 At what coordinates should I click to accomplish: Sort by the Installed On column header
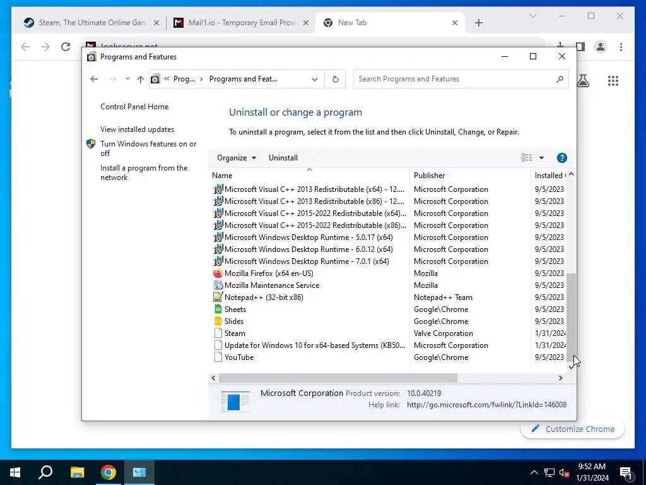[549, 176]
